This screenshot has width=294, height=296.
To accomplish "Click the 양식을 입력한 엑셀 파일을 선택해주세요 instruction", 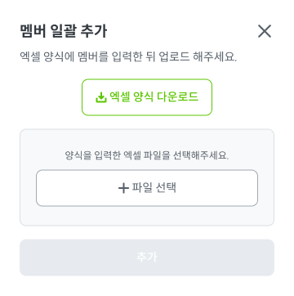I will 147,155.
